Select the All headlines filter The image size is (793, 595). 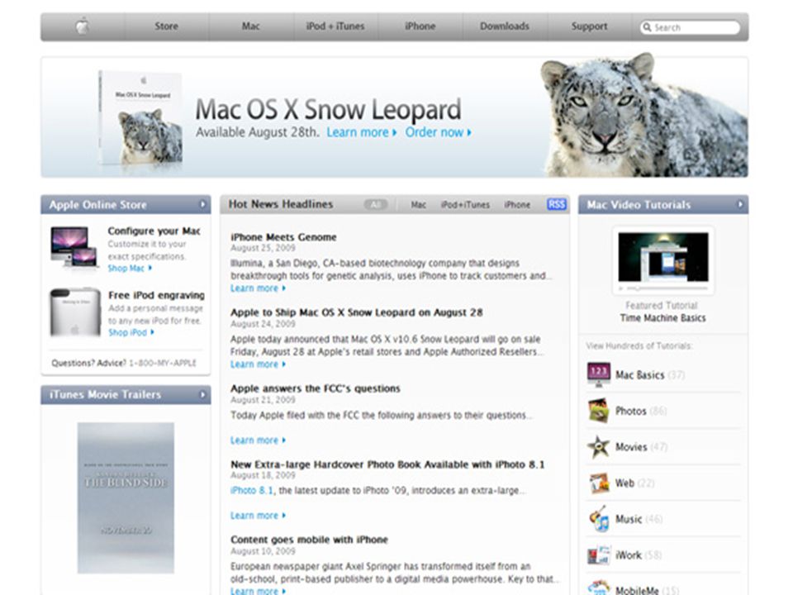coord(375,204)
